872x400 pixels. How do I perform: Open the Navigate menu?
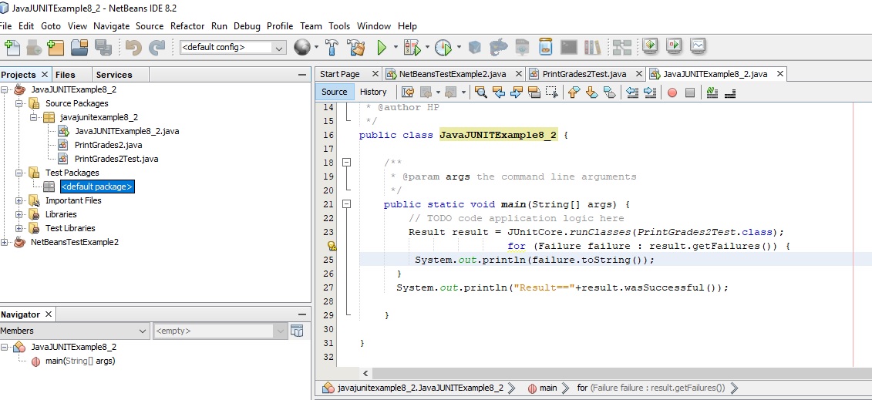(x=111, y=26)
